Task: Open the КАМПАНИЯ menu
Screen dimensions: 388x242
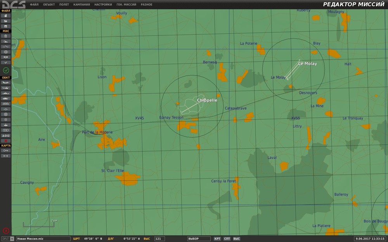Action: (x=81, y=4)
